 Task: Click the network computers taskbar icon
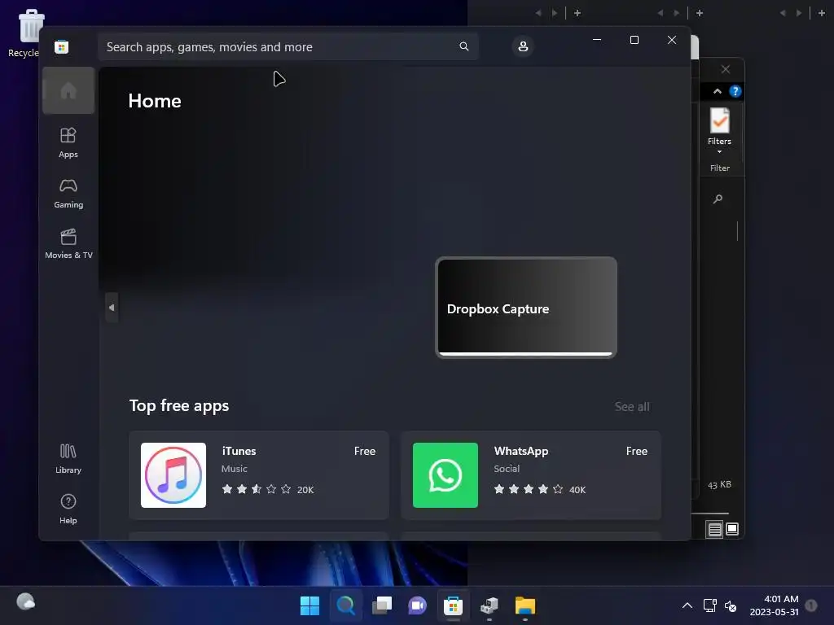(x=489, y=605)
